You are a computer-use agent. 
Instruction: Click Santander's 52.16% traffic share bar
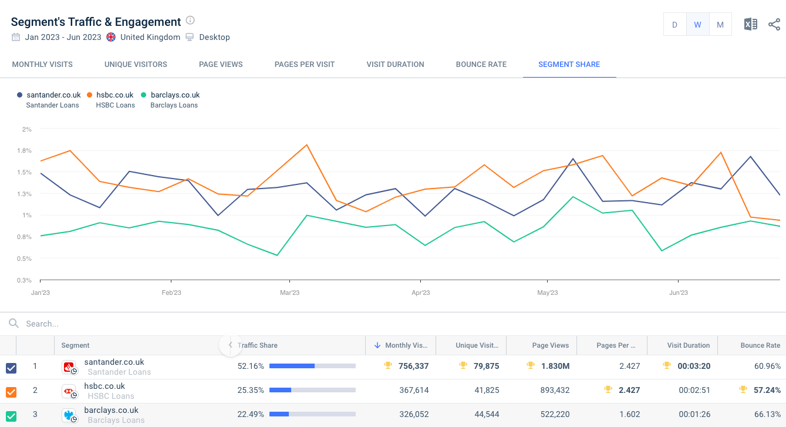[312, 366]
